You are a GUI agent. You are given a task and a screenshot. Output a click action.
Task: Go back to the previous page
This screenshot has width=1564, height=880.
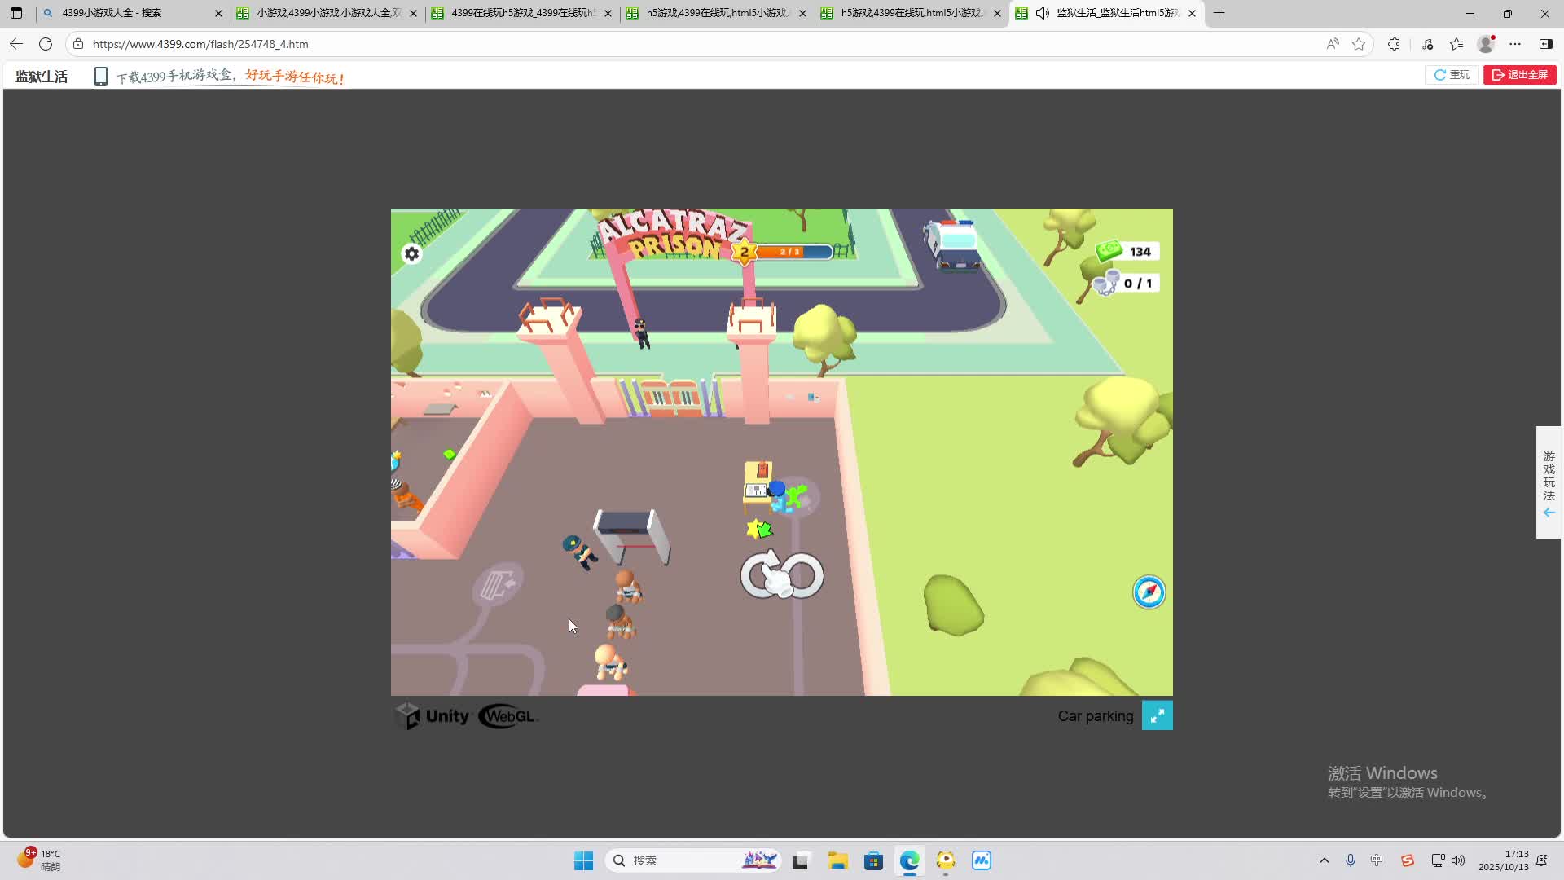(16, 44)
